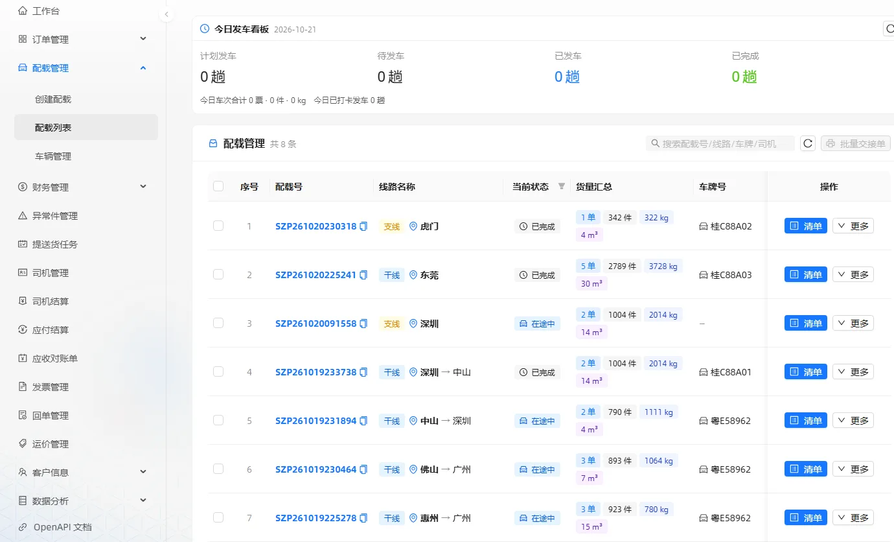The height and width of the screenshot is (542, 894).
Task: Click the 工作台 home icon in sidebar
Action: pos(23,11)
